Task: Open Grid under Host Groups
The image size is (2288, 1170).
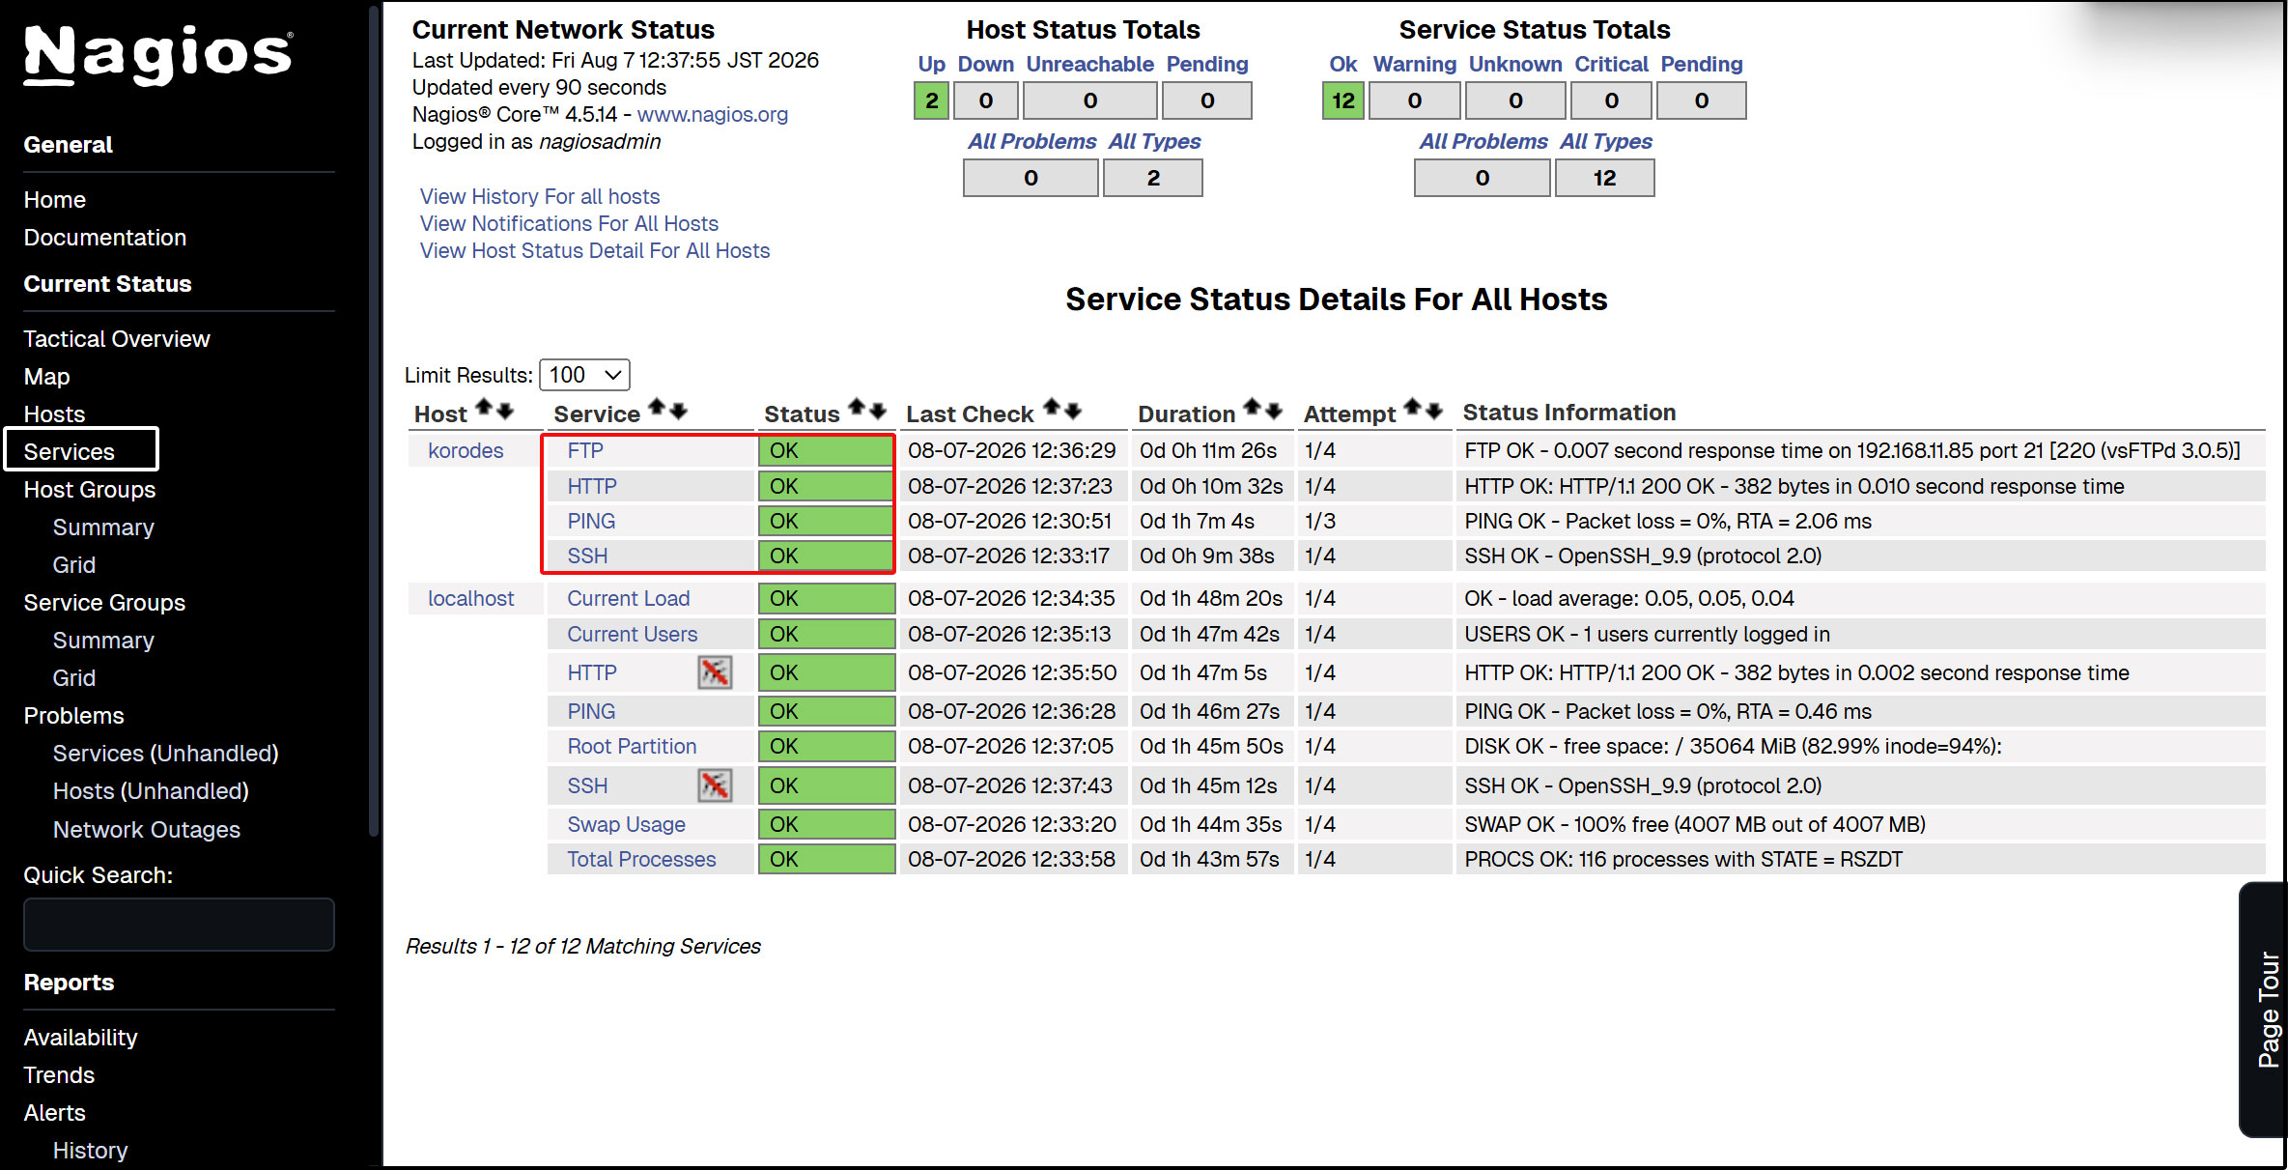Action: click(74, 565)
